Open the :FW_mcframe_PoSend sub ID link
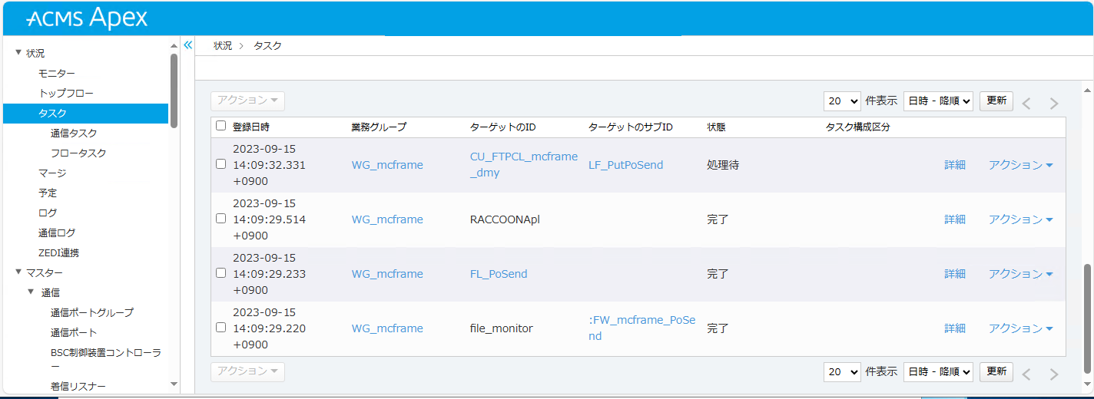This screenshot has width=1094, height=399. [x=641, y=328]
